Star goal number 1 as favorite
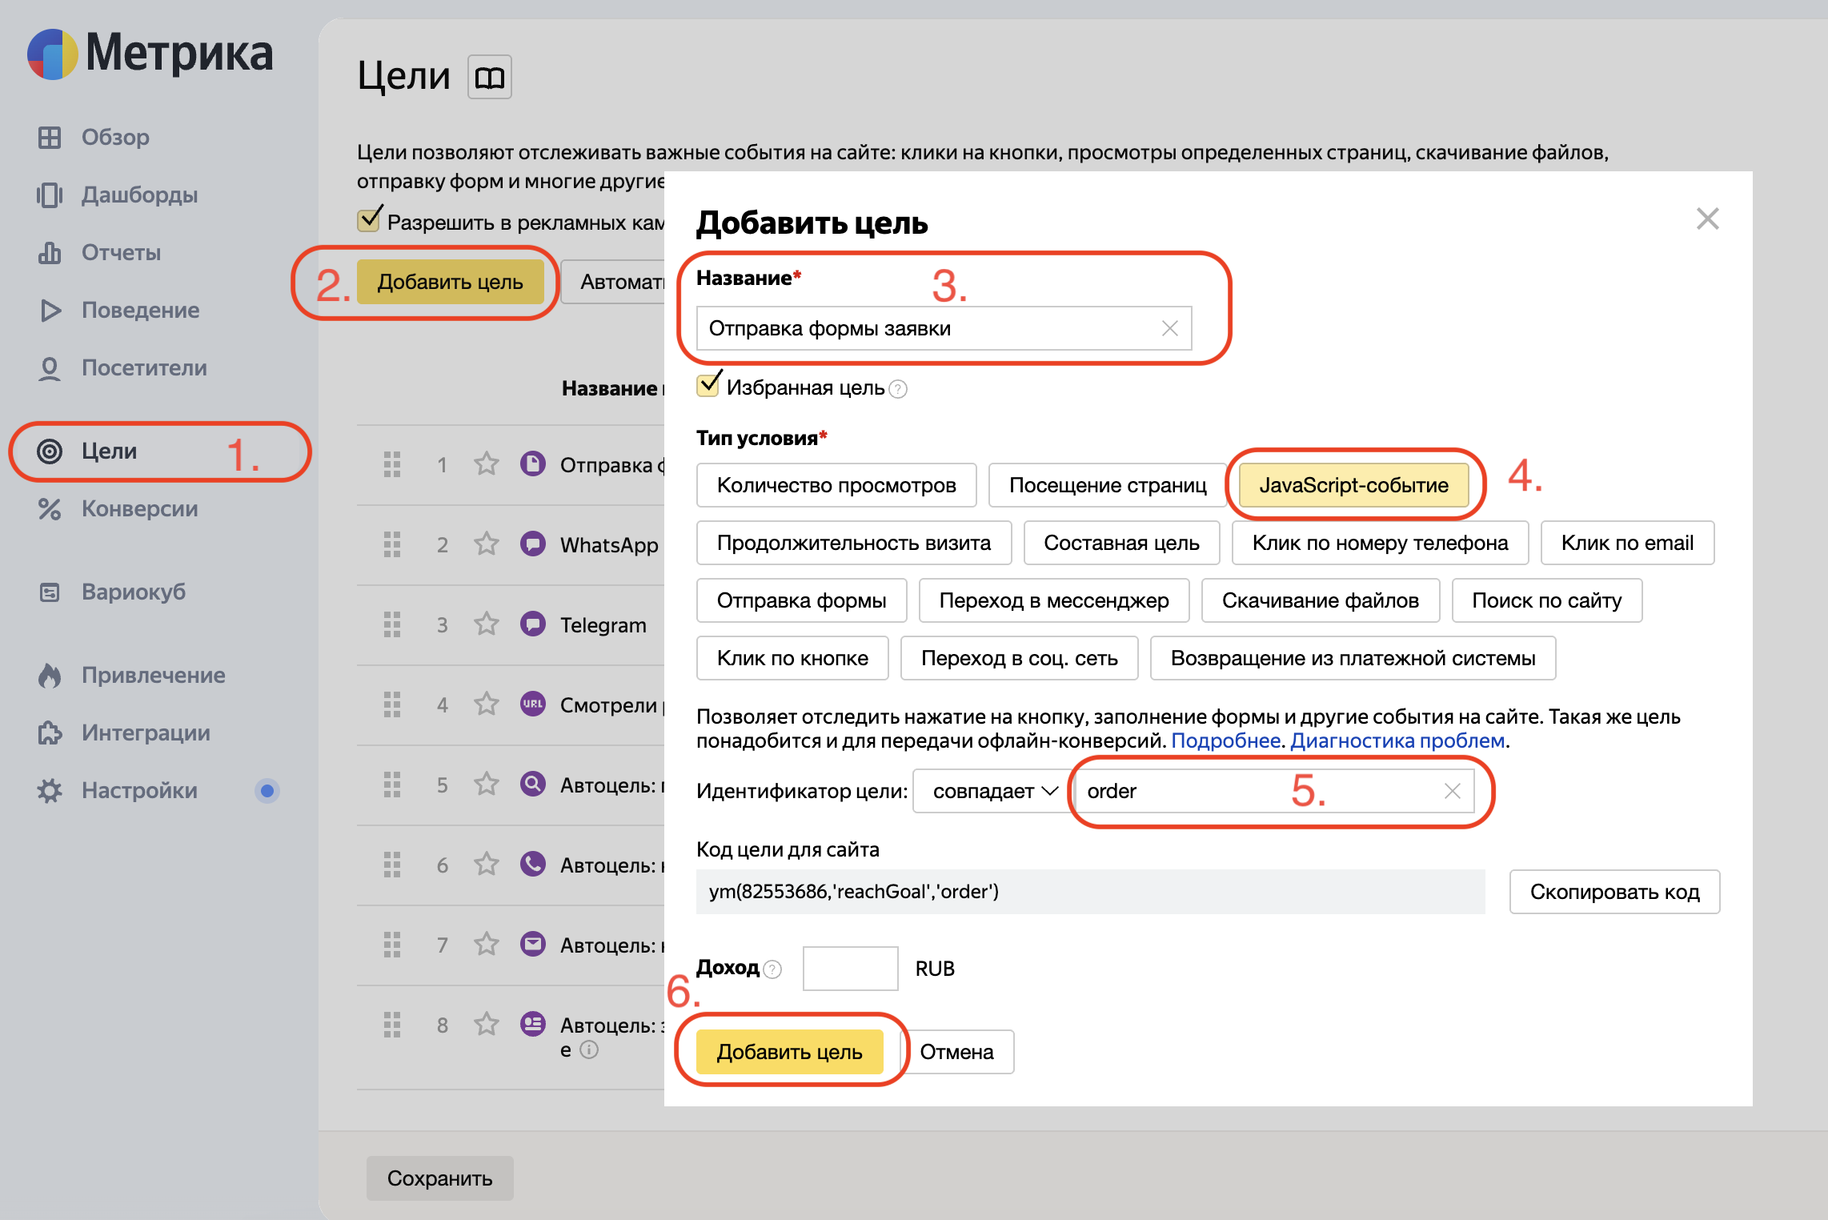The image size is (1828, 1220). tap(487, 464)
